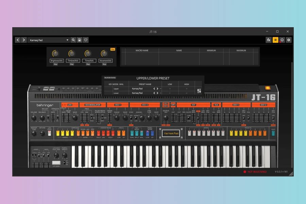This screenshot has width=306, height=204.
Task: Toggle the teal AMD button
Action: click(273, 133)
